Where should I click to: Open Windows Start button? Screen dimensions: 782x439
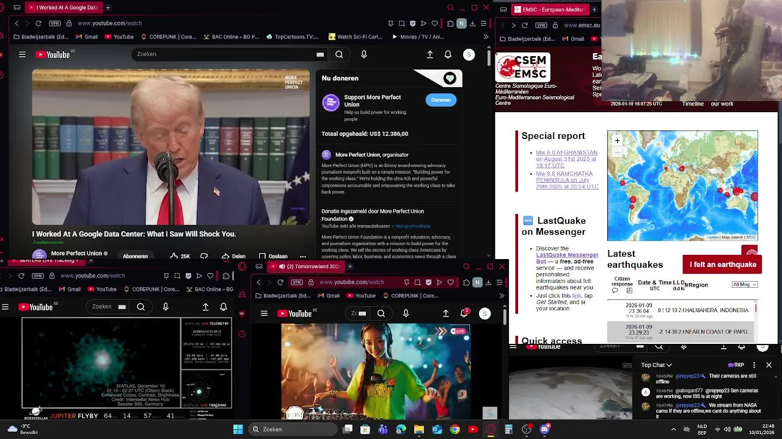pos(238,429)
